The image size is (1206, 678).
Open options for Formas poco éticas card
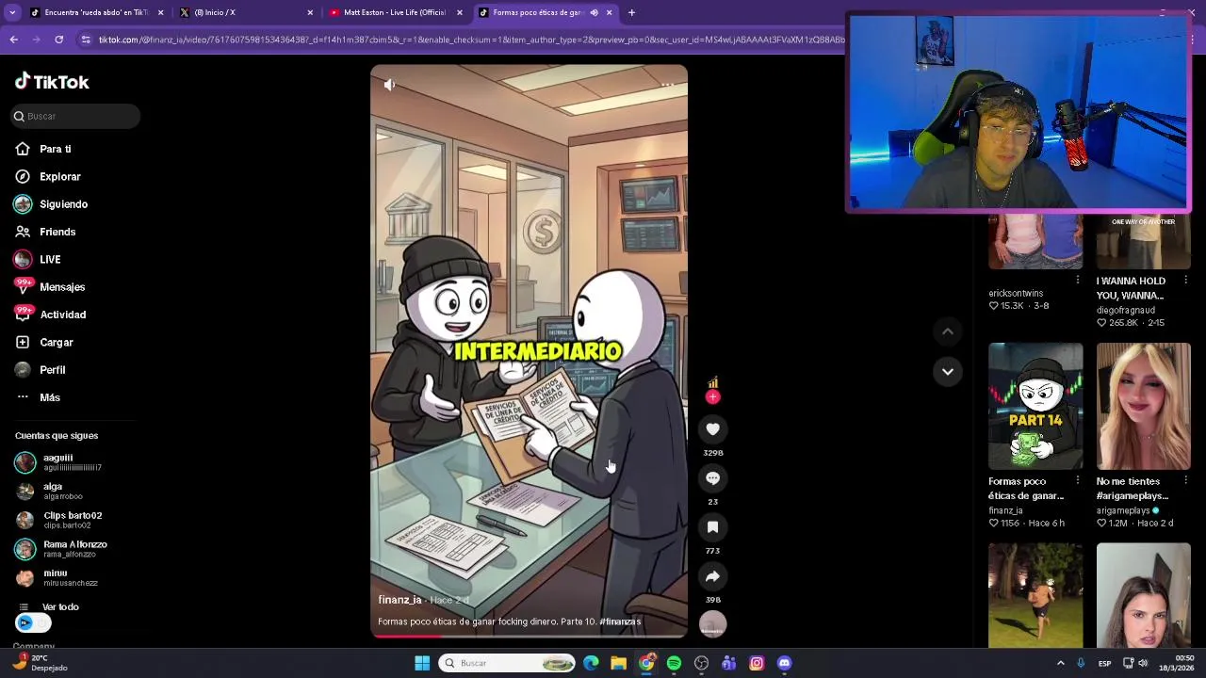(x=1078, y=481)
